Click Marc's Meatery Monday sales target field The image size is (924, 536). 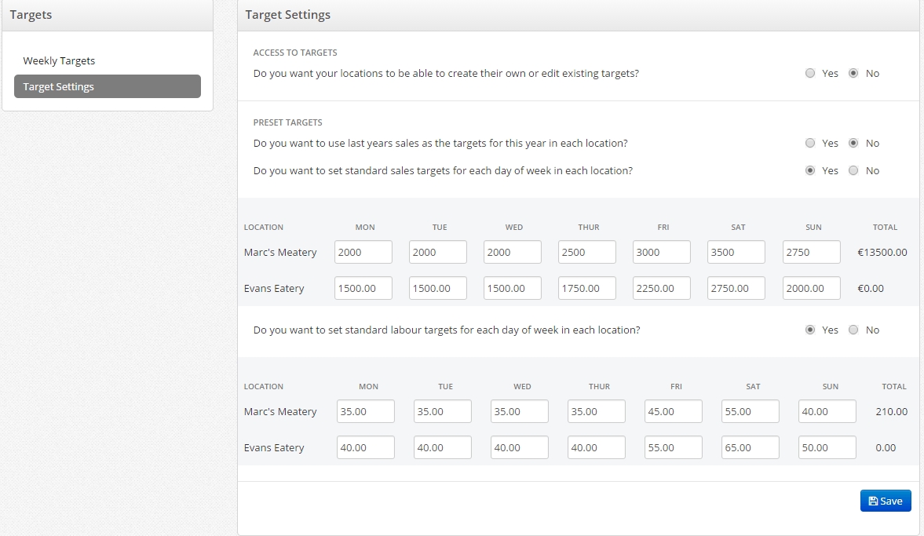click(x=363, y=252)
